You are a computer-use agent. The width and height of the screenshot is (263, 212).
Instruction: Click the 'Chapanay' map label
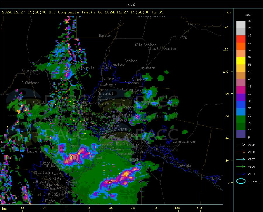pos(124,114)
